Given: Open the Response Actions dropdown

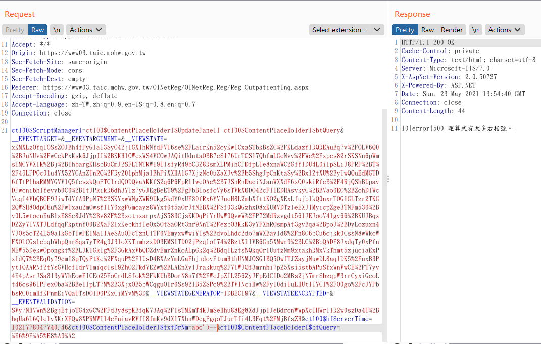Looking at the screenshot, I should click(505, 30).
